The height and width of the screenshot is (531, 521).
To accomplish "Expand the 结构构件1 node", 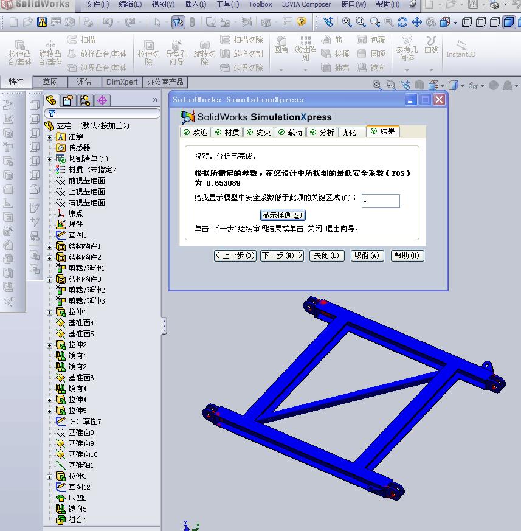I will (x=49, y=247).
